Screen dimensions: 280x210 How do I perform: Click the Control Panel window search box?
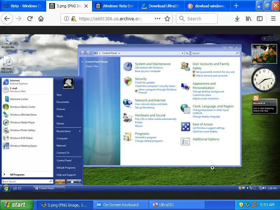[215, 53]
